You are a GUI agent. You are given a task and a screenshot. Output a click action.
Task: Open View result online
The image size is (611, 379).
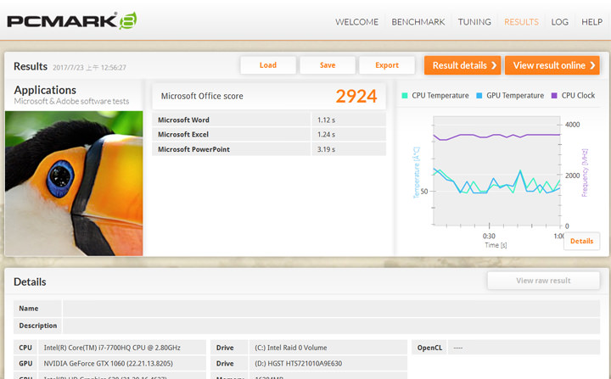tap(551, 65)
